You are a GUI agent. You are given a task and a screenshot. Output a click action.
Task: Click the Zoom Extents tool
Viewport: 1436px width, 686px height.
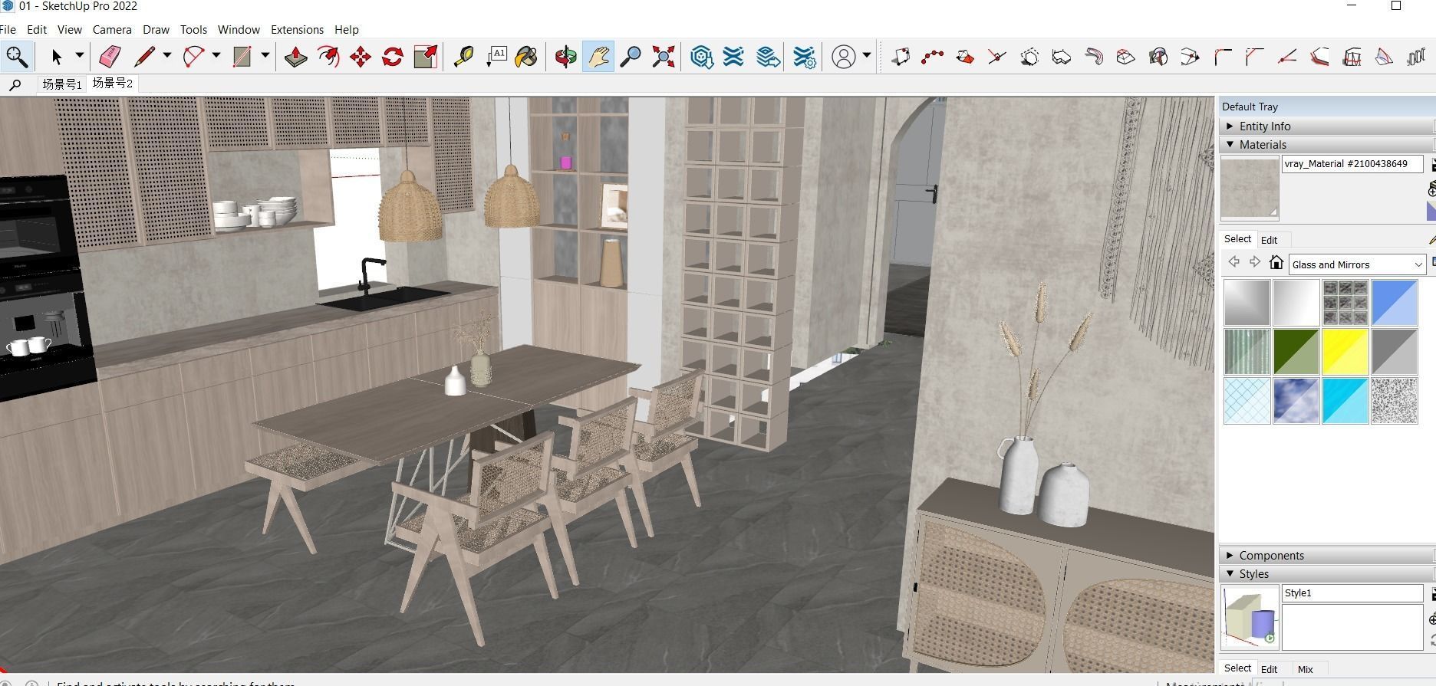[x=664, y=57]
